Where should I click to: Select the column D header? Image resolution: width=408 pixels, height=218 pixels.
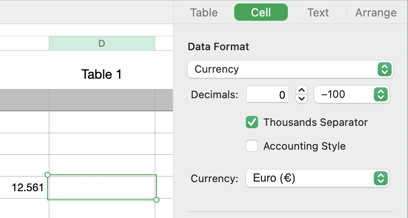tap(102, 43)
